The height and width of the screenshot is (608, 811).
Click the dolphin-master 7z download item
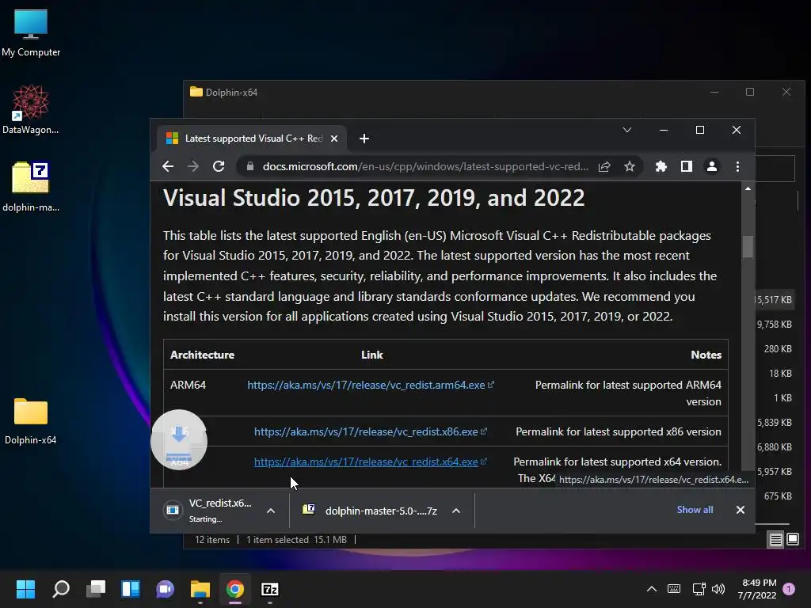[x=371, y=511]
